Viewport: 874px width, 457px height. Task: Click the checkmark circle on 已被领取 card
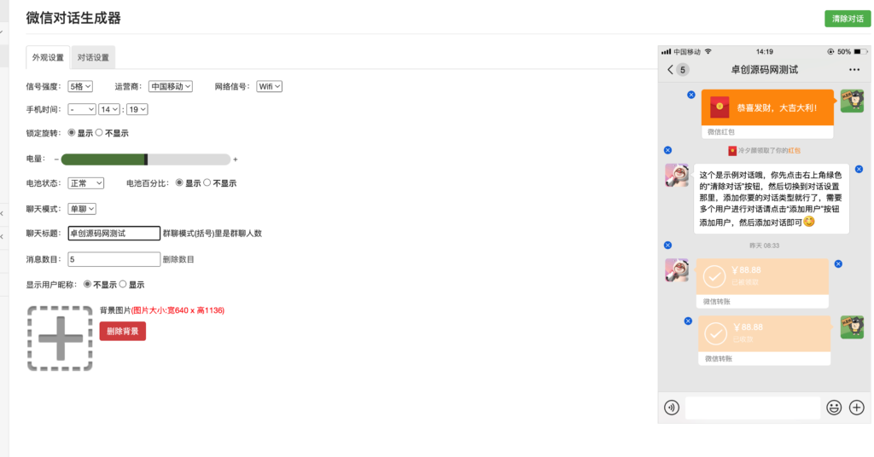714,276
